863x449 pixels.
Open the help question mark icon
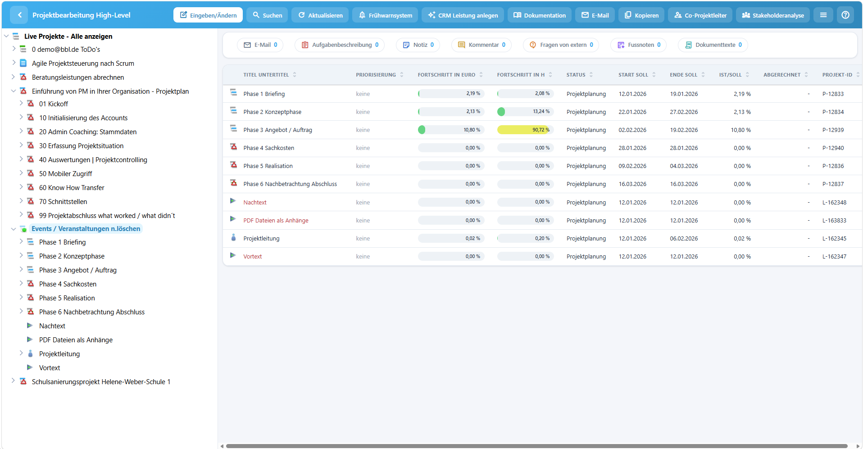(x=845, y=15)
